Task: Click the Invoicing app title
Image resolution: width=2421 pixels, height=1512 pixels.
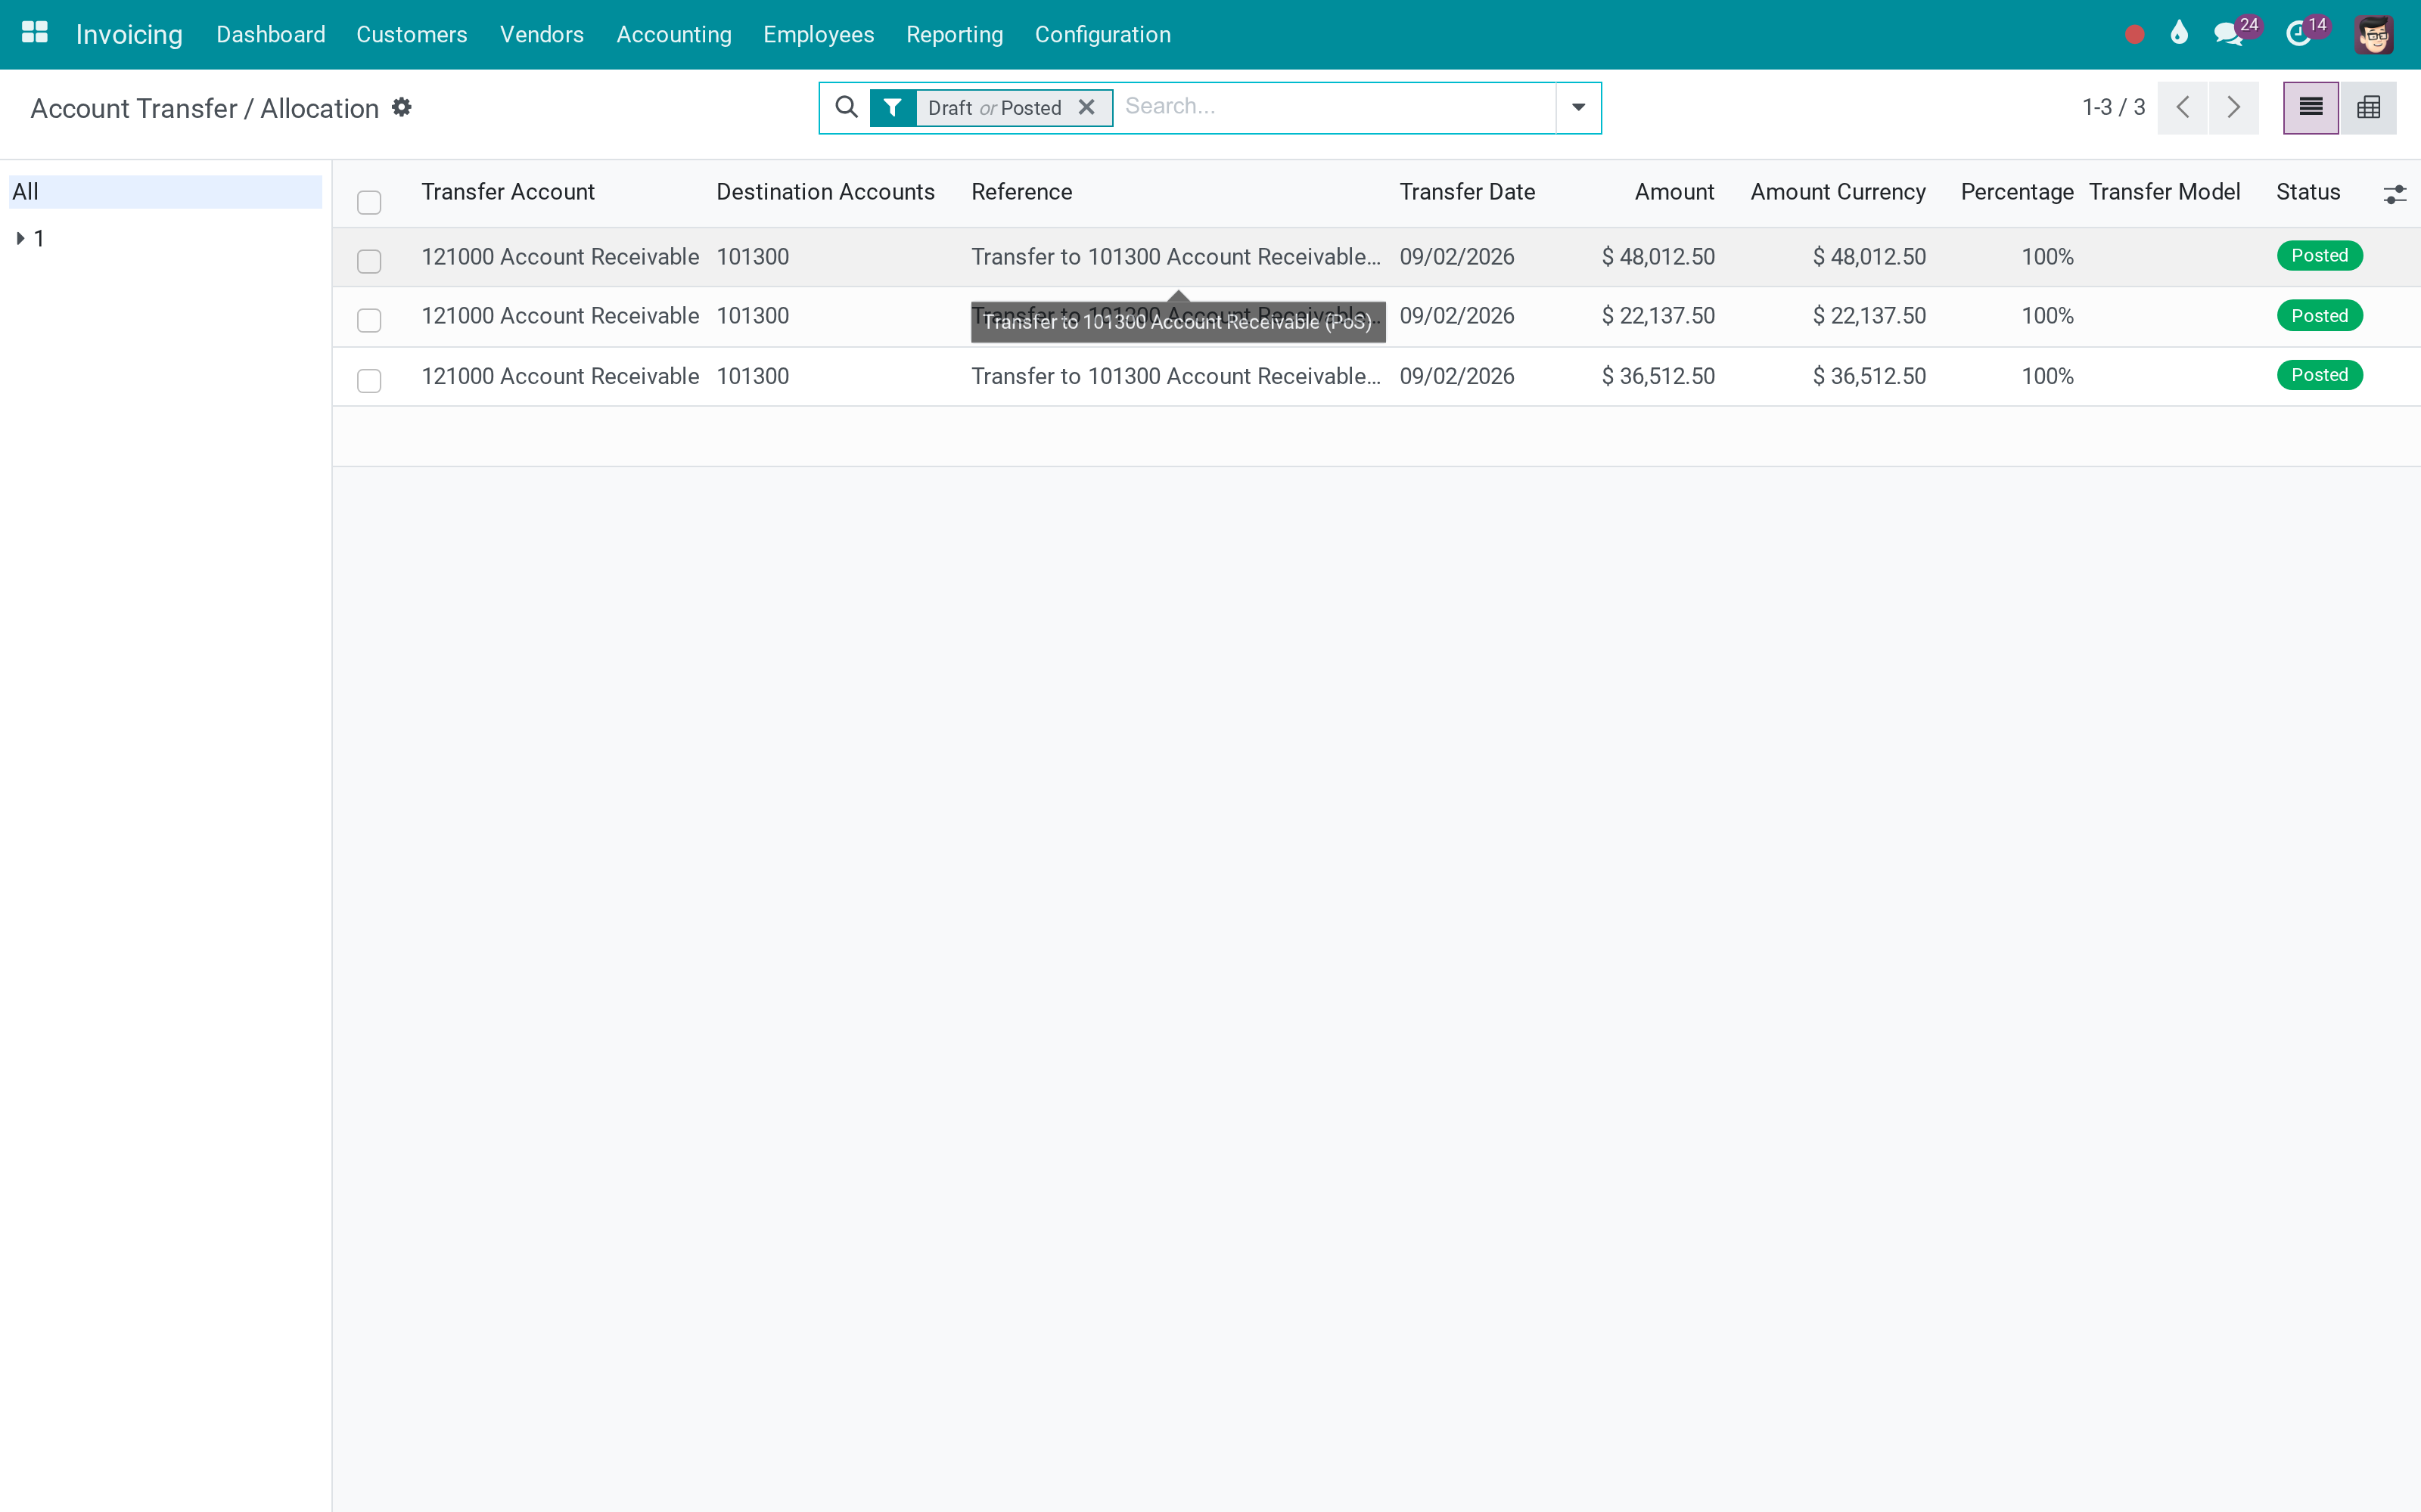Action: coord(129,34)
